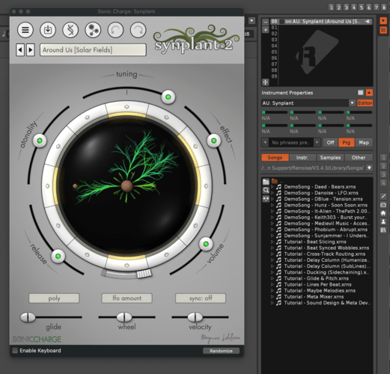This screenshot has height=374, width=390.
Task: Switch to the Instr. tab
Action: pyautogui.click(x=302, y=158)
